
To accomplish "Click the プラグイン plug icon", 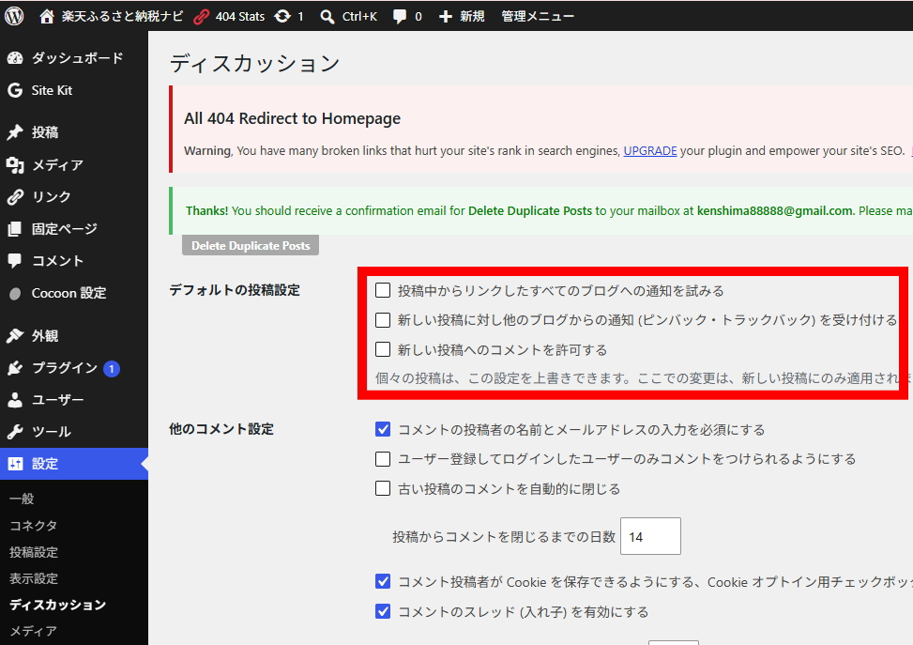I will pos(15,368).
